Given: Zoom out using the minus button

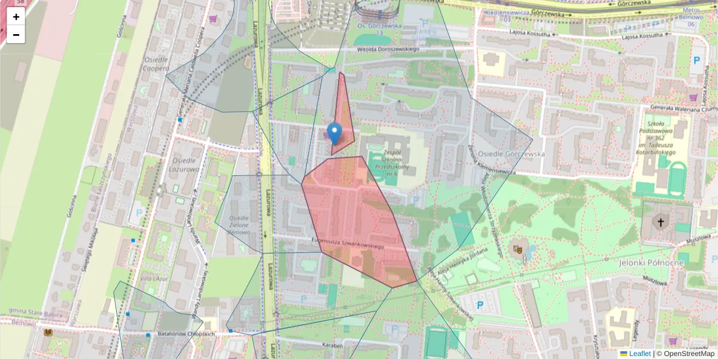Looking at the screenshot, I should pyautogui.click(x=16, y=34).
